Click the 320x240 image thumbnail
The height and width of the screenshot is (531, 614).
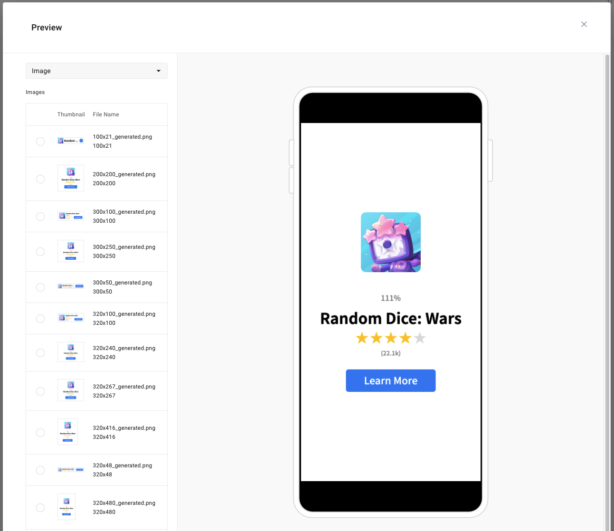[x=71, y=352]
